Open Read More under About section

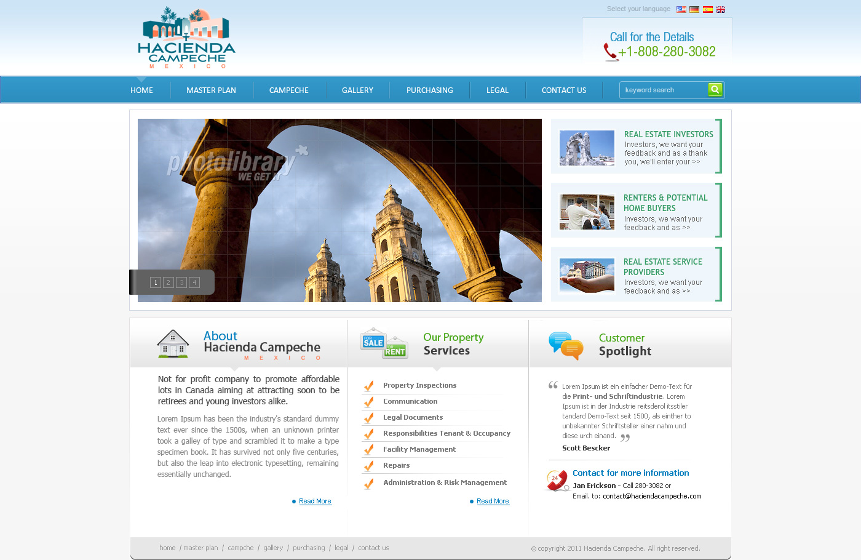315,502
